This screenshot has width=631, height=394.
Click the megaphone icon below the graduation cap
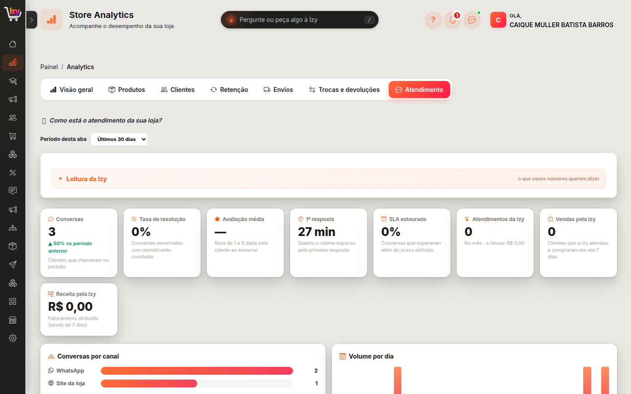click(13, 99)
